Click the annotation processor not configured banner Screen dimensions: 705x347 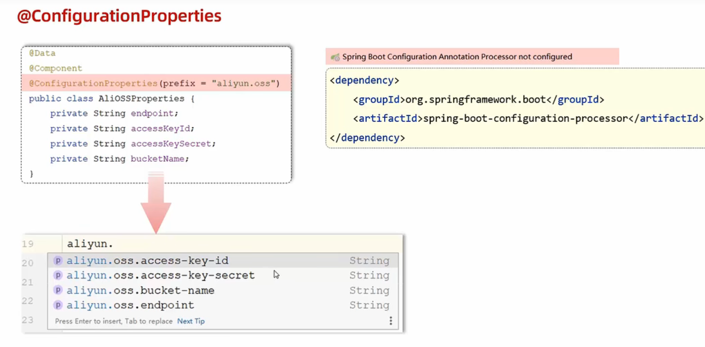click(x=457, y=57)
